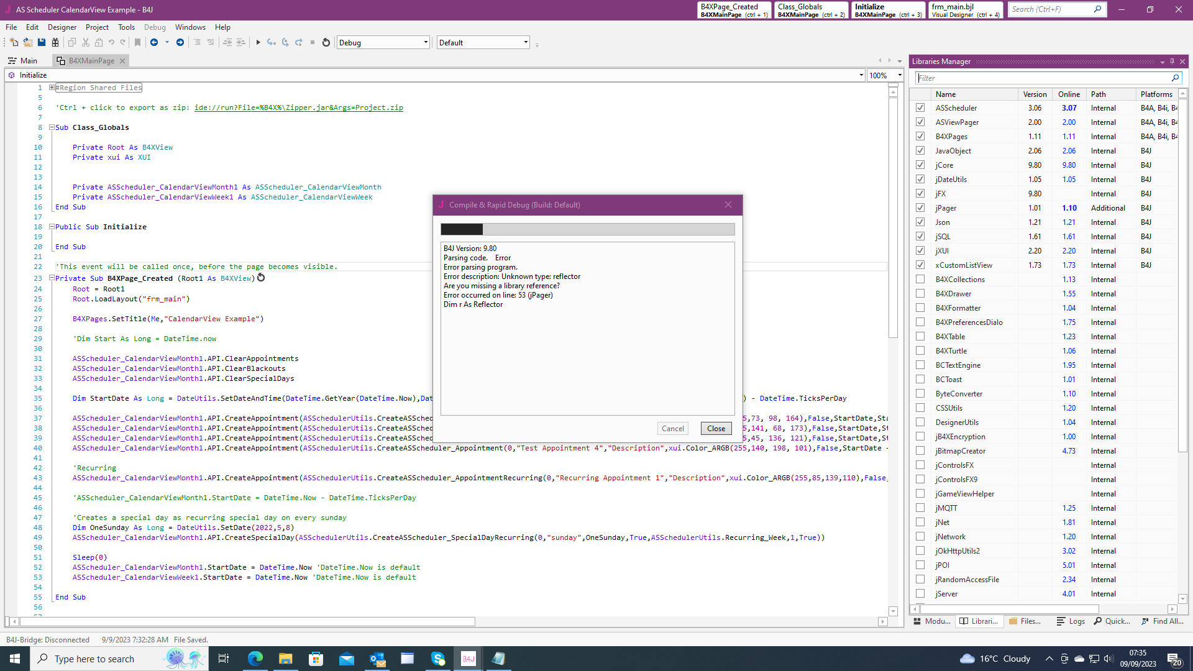This screenshot has height=671, width=1193.
Task: Enable the B4XCollections library checkbox
Action: coord(920,280)
